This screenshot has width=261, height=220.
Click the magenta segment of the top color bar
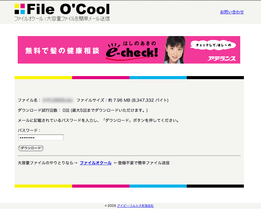pos(101,78)
